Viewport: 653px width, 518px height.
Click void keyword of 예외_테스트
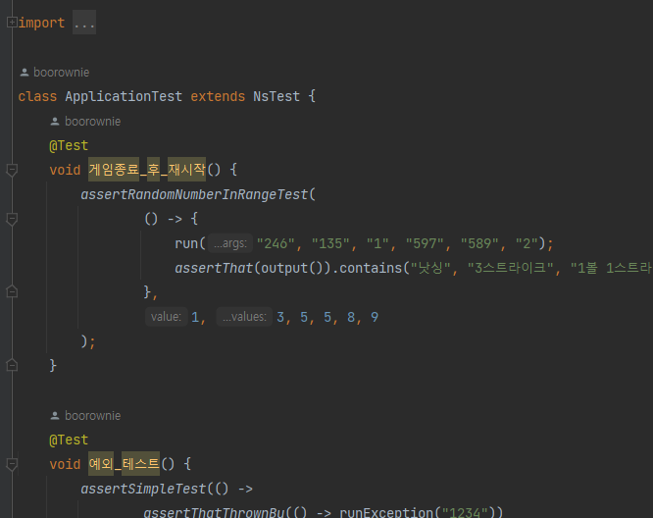[x=65, y=464]
